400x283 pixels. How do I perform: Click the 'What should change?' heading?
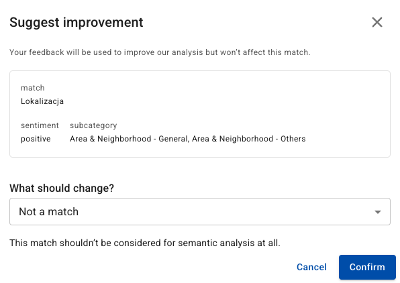pos(62,188)
